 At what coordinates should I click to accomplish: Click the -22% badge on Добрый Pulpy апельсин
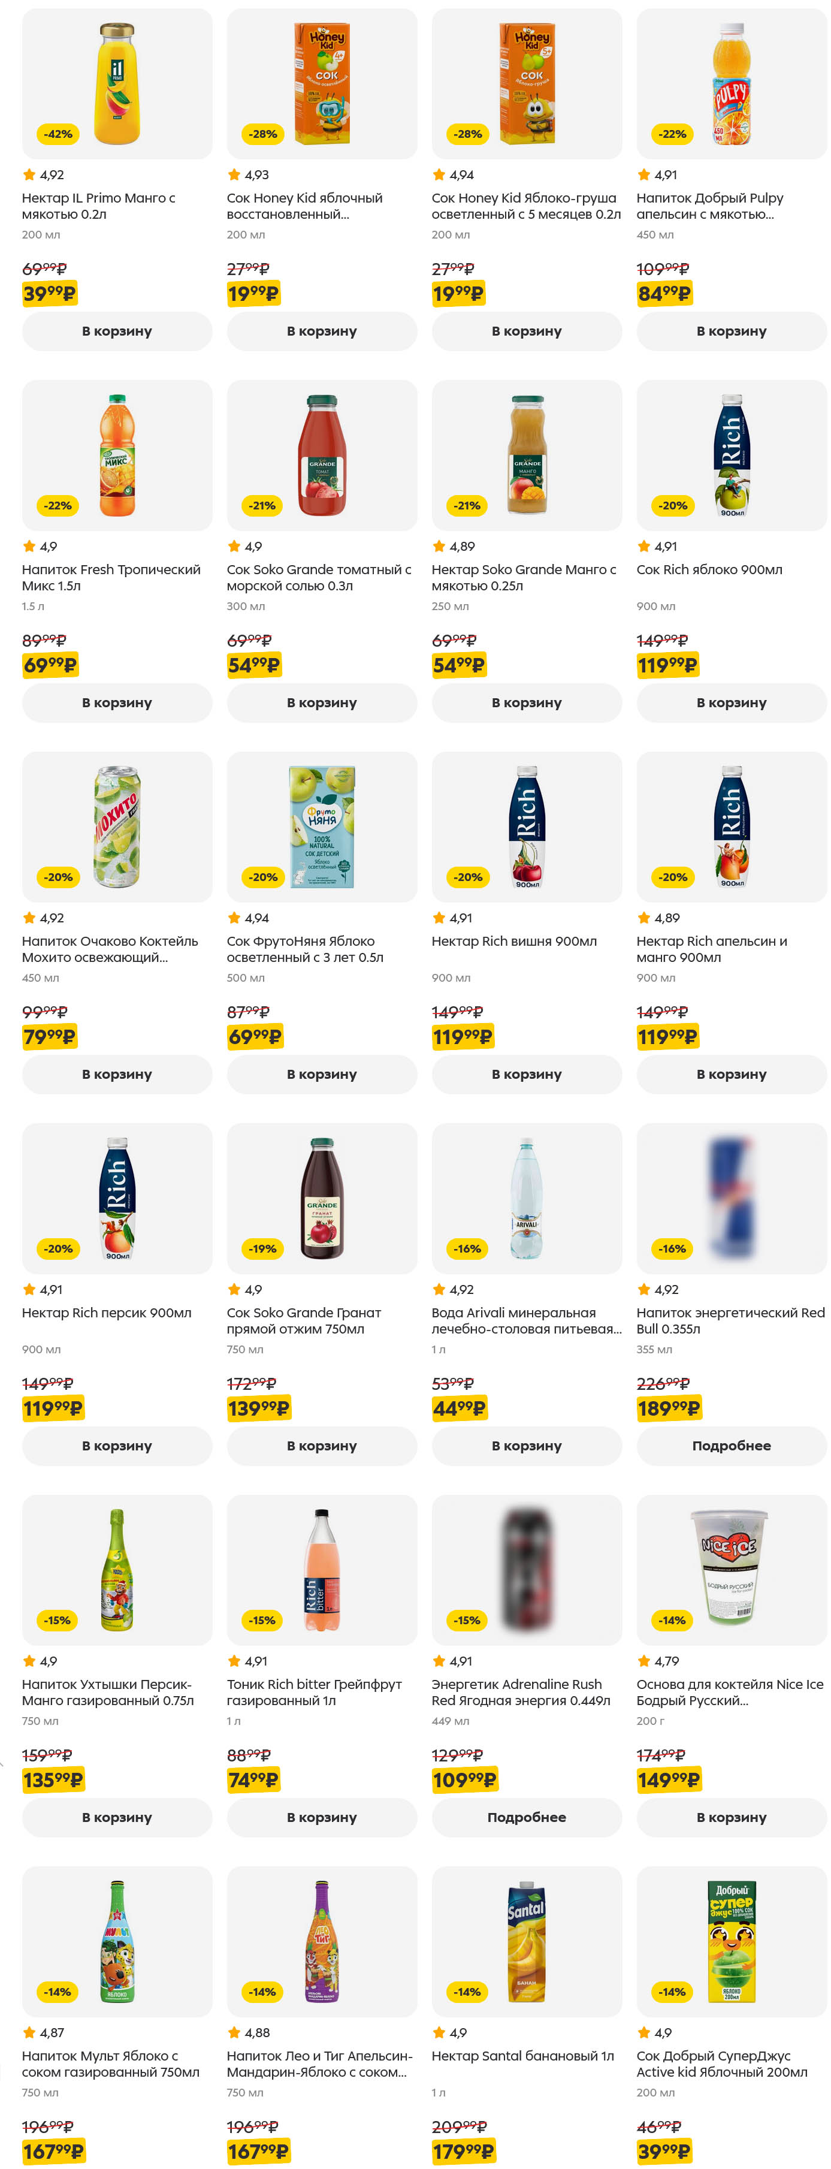pos(672,134)
